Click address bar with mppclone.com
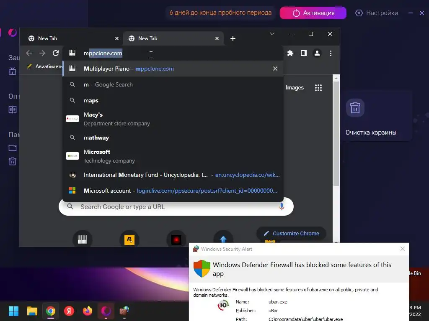Viewport: 429px width, 321px height. (173, 53)
